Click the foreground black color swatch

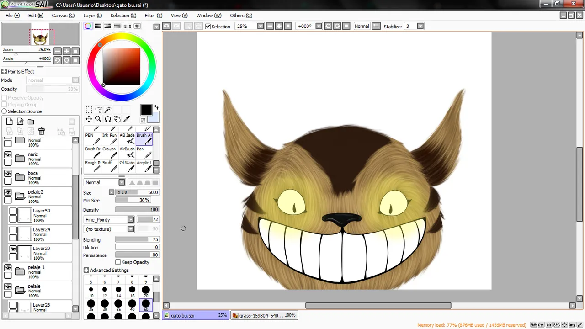(146, 110)
